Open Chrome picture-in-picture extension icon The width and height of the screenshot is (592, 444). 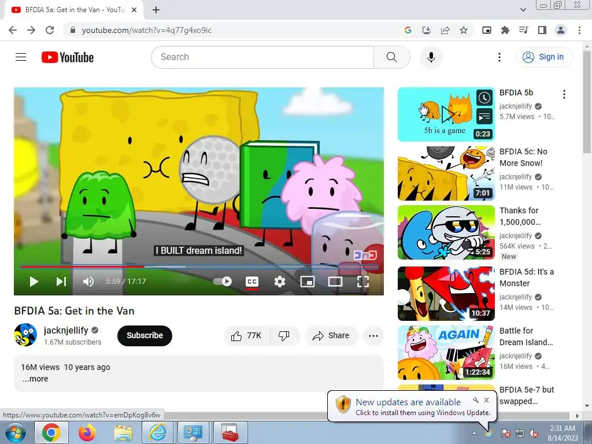pos(487,30)
